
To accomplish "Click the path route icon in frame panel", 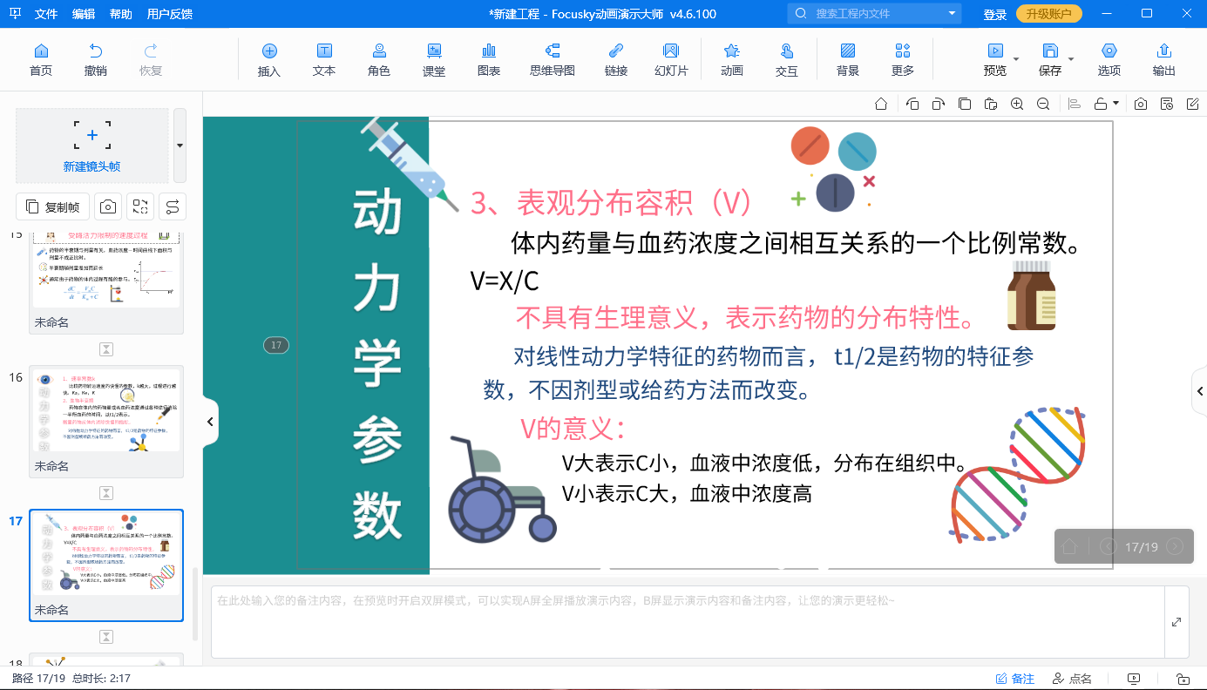I will (173, 206).
